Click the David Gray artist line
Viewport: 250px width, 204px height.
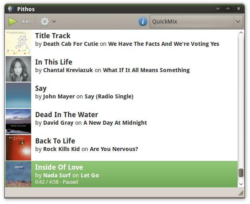pyautogui.click(x=91, y=123)
